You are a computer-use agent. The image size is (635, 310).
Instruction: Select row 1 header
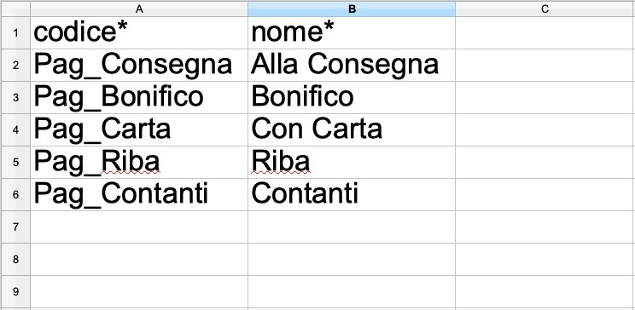15,32
